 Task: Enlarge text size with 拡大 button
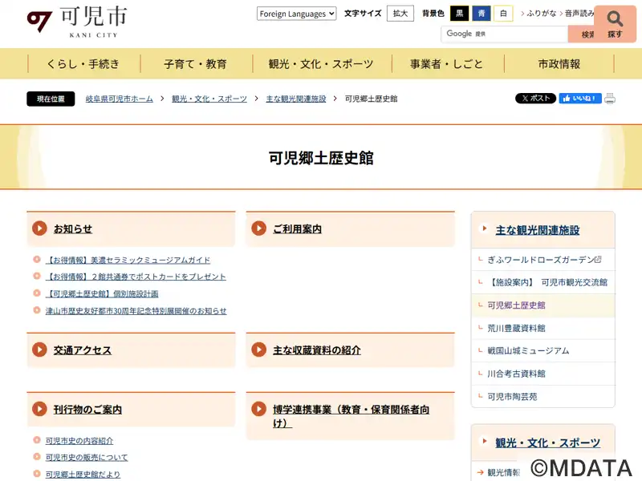(x=400, y=14)
